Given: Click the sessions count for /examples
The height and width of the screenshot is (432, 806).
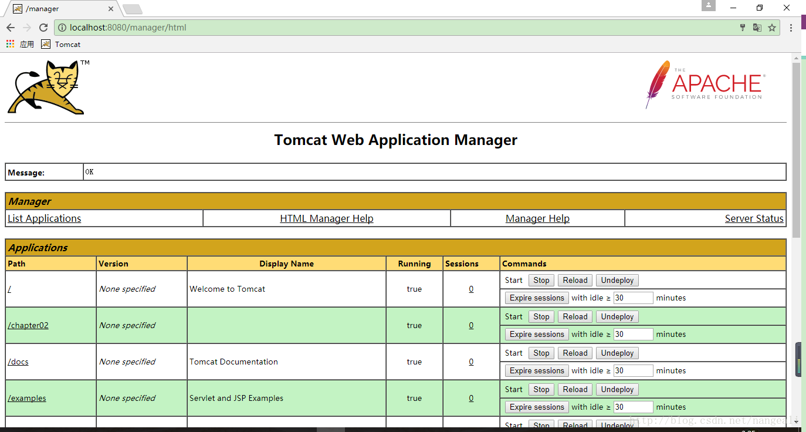Looking at the screenshot, I should (x=471, y=398).
